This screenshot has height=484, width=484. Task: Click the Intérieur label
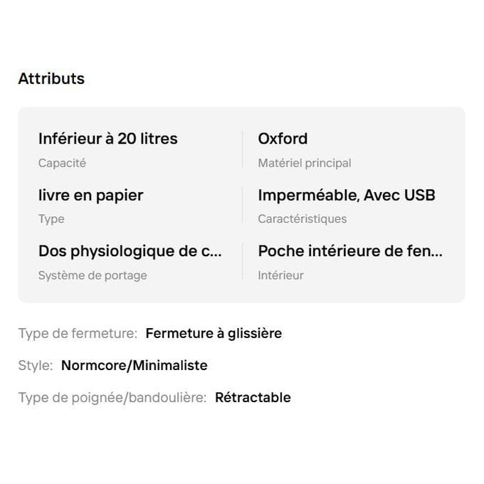280,275
